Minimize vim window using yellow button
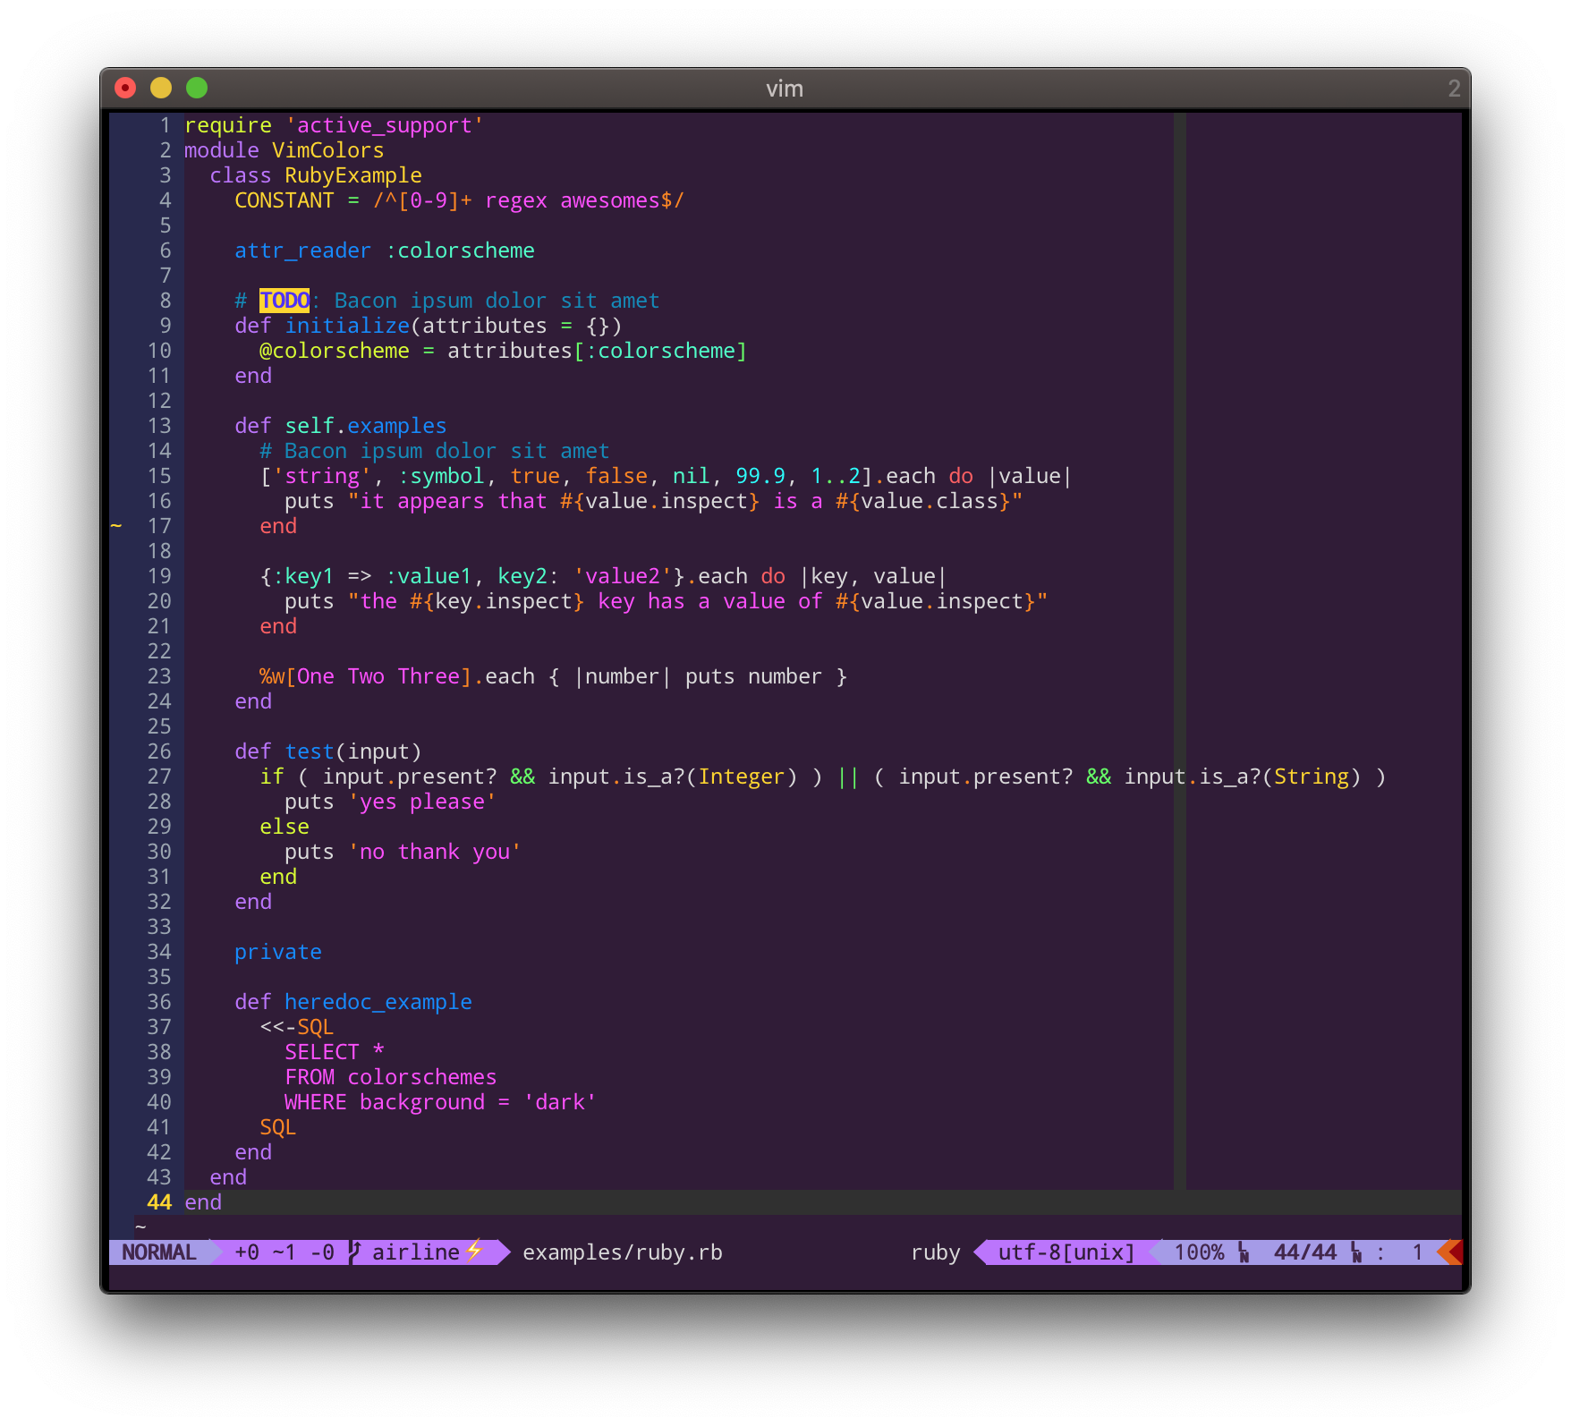The height and width of the screenshot is (1426, 1571). (161, 88)
